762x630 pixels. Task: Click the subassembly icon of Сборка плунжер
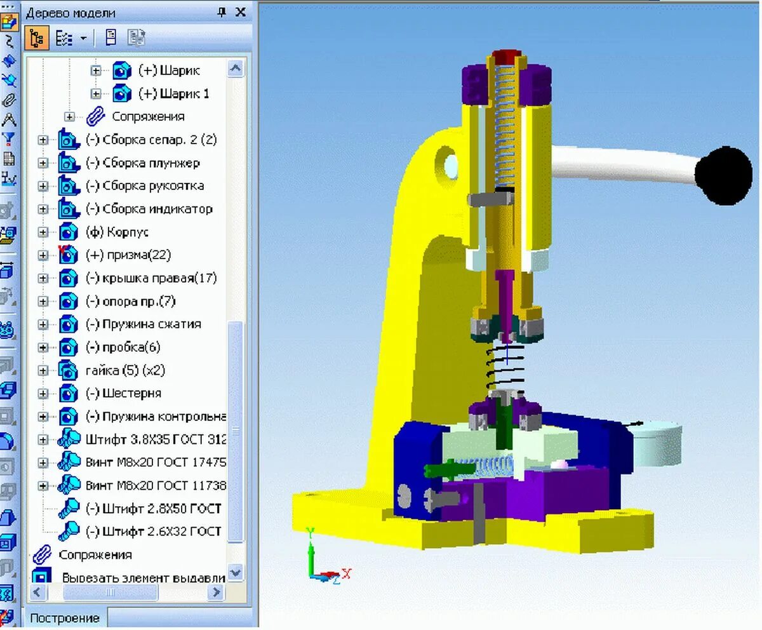68,163
